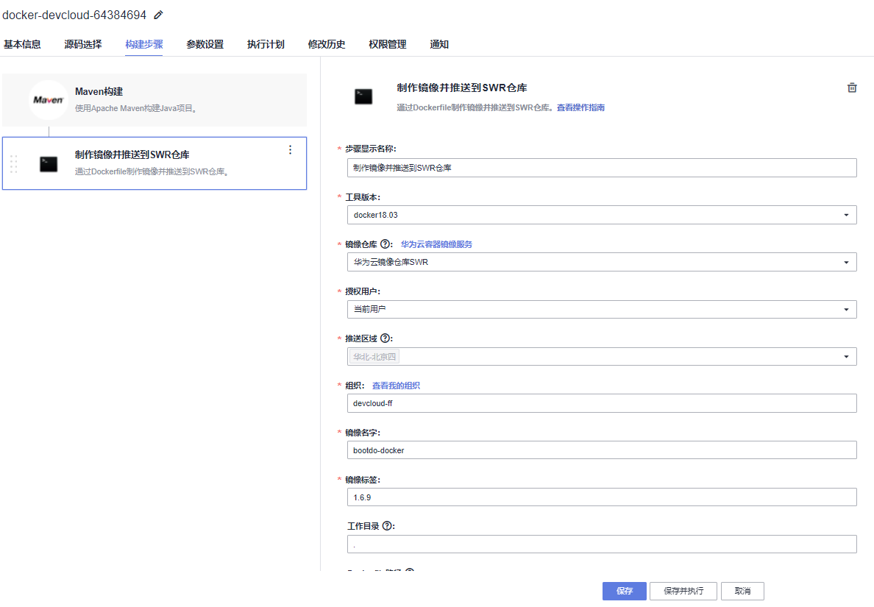Screen dimensions: 874x607
Task: Select the Maven构建 step card
Action: (x=154, y=100)
